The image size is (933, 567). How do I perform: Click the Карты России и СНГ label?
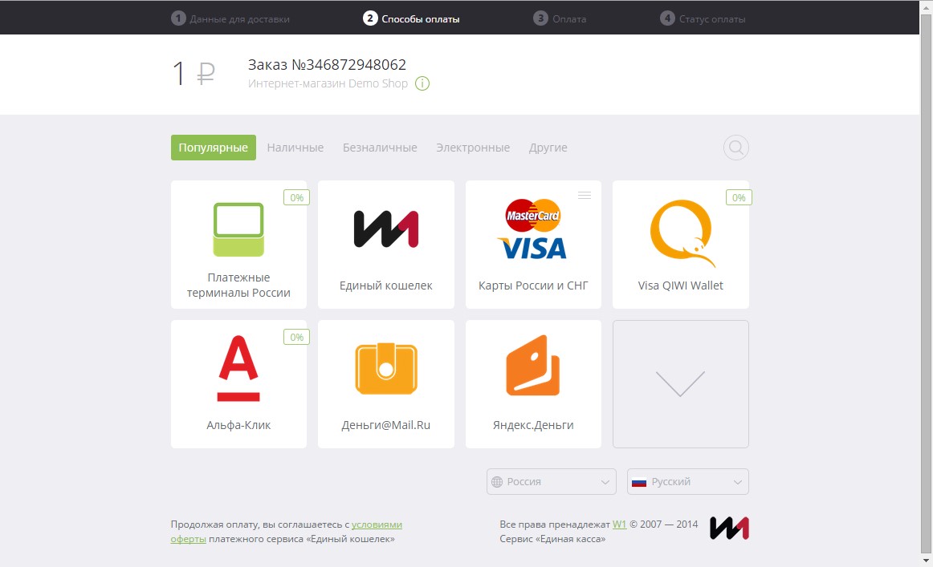[x=533, y=286]
